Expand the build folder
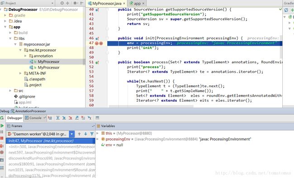294x178 pixels. pos(10,33)
